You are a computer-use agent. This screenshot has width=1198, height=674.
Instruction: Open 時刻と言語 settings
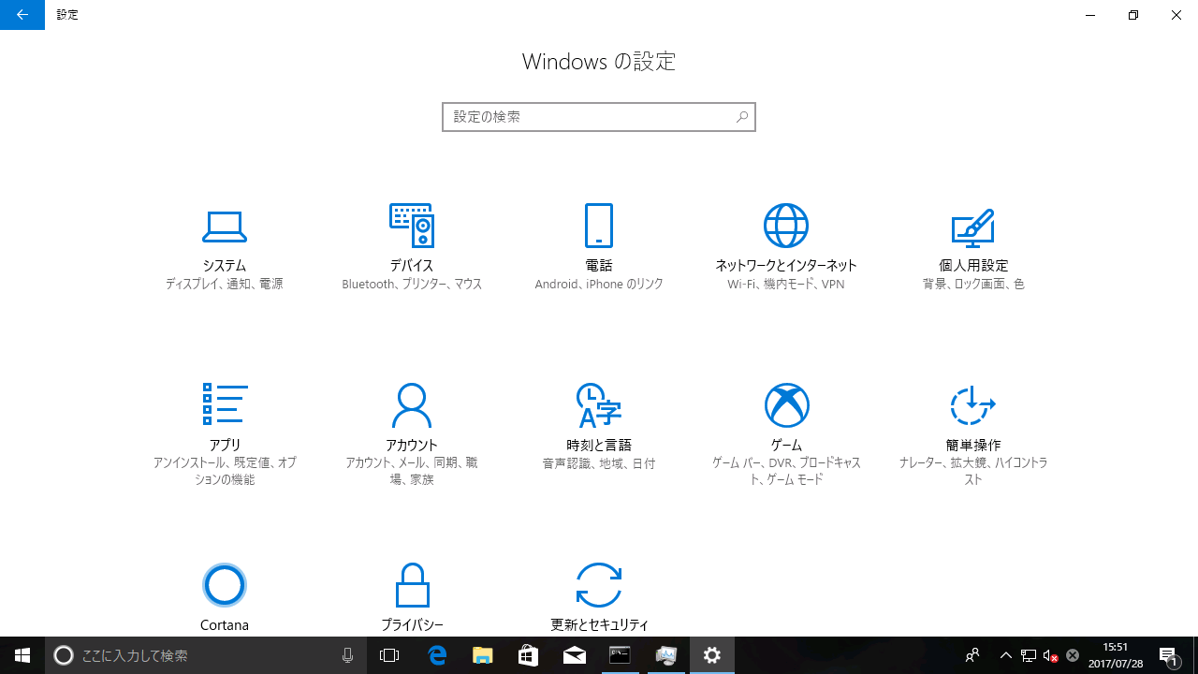coord(599,427)
